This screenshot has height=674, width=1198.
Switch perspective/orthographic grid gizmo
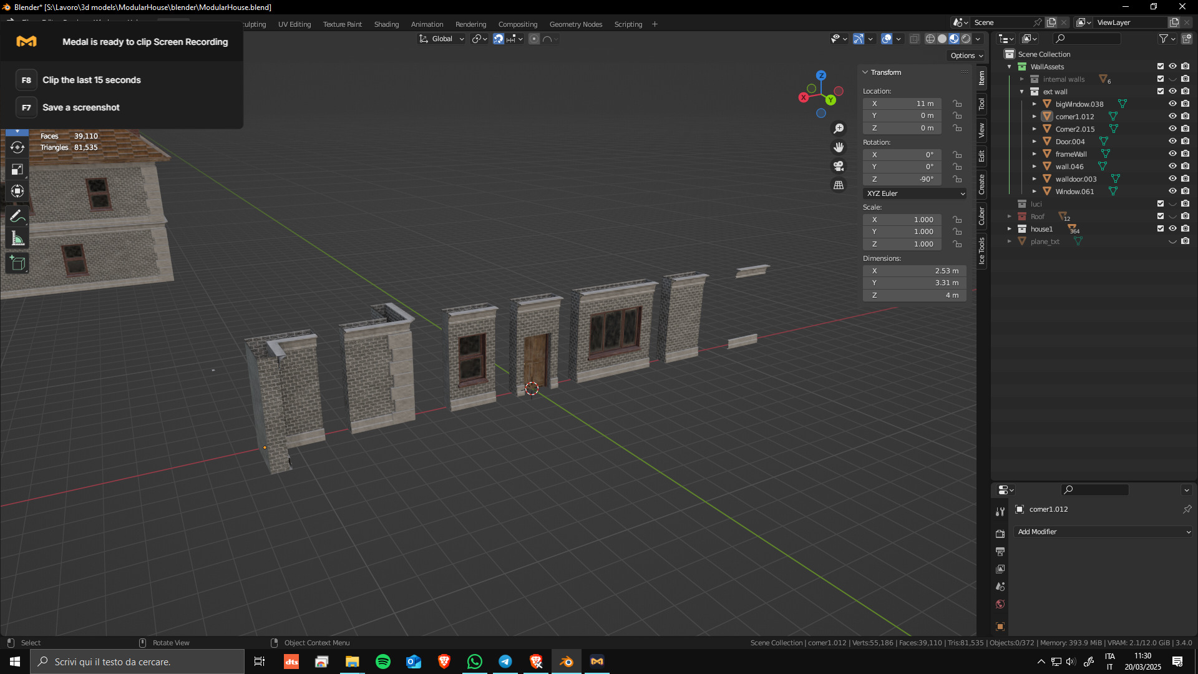839,185
